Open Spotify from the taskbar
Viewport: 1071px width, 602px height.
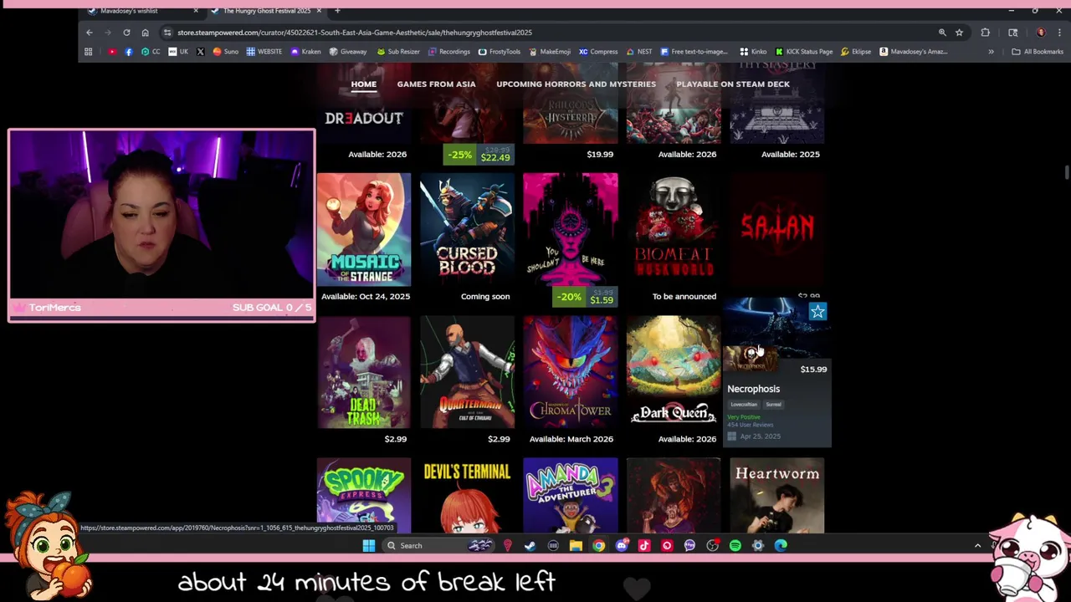click(735, 545)
